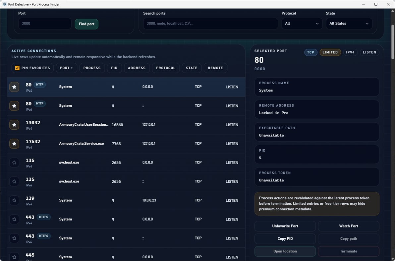
Task: Click Terminate button
Action: [348, 251]
